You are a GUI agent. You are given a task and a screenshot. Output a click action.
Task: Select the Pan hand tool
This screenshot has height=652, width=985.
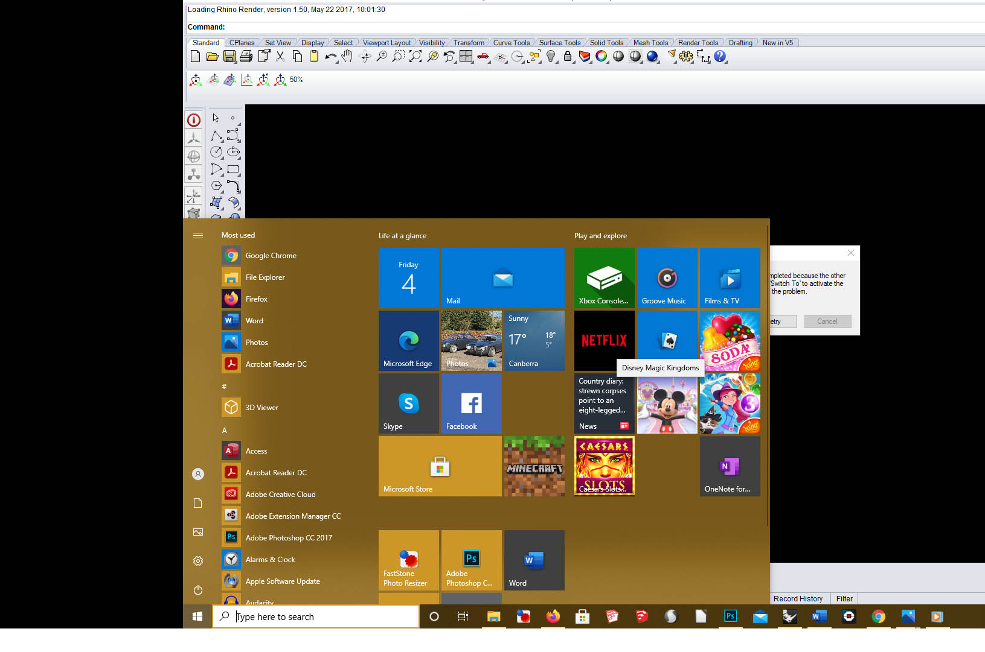347,57
